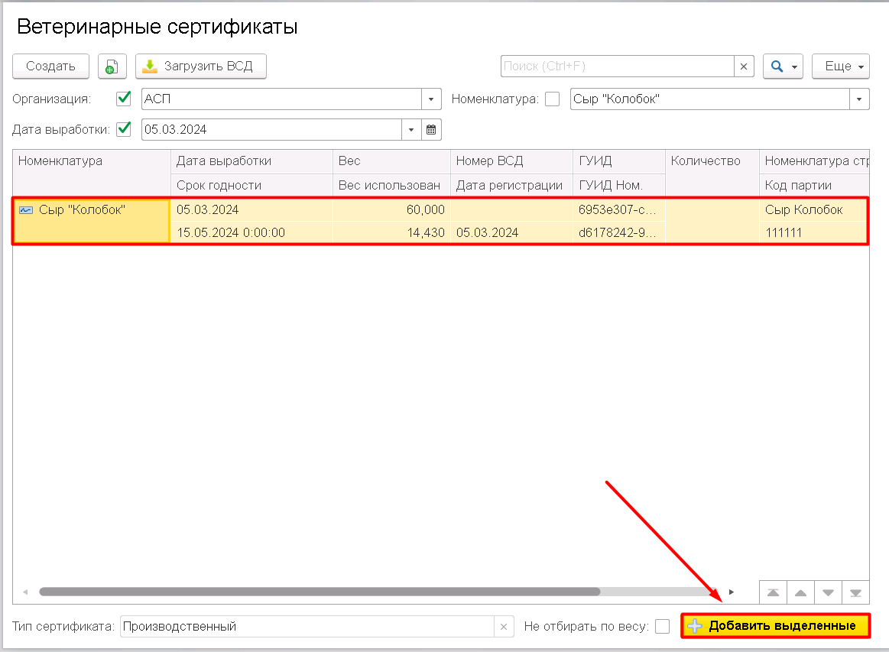Click the used weight cell 14,430
This screenshot has width=889, height=652.
coord(391,232)
